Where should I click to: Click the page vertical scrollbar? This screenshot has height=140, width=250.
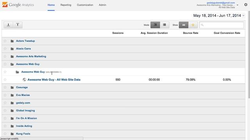pyautogui.click(x=249, y=54)
